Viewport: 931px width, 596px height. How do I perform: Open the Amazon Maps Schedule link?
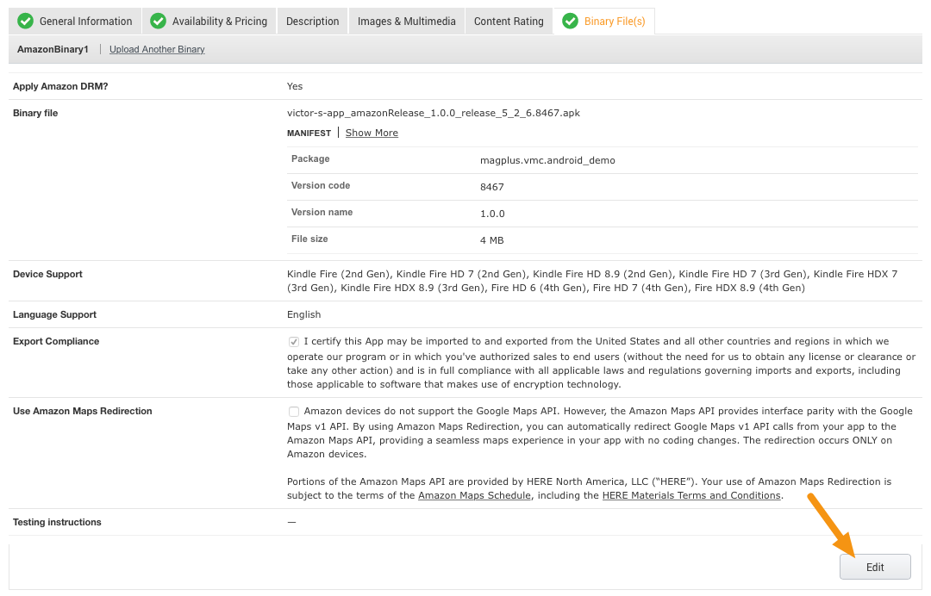click(x=474, y=495)
